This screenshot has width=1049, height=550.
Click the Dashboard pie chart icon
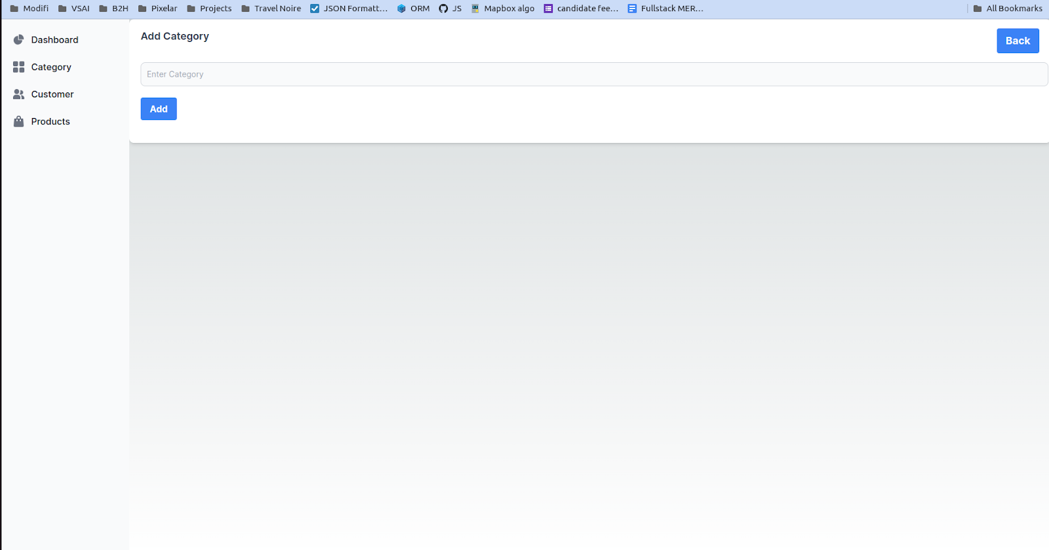[x=18, y=40]
